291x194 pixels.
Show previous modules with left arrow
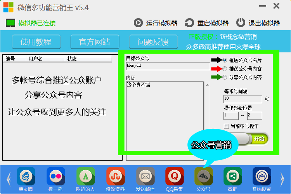point(9,179)
